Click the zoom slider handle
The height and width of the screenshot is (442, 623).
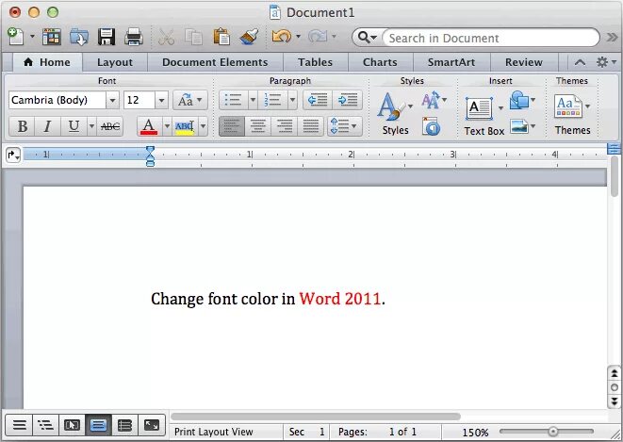tap(552, 432)
